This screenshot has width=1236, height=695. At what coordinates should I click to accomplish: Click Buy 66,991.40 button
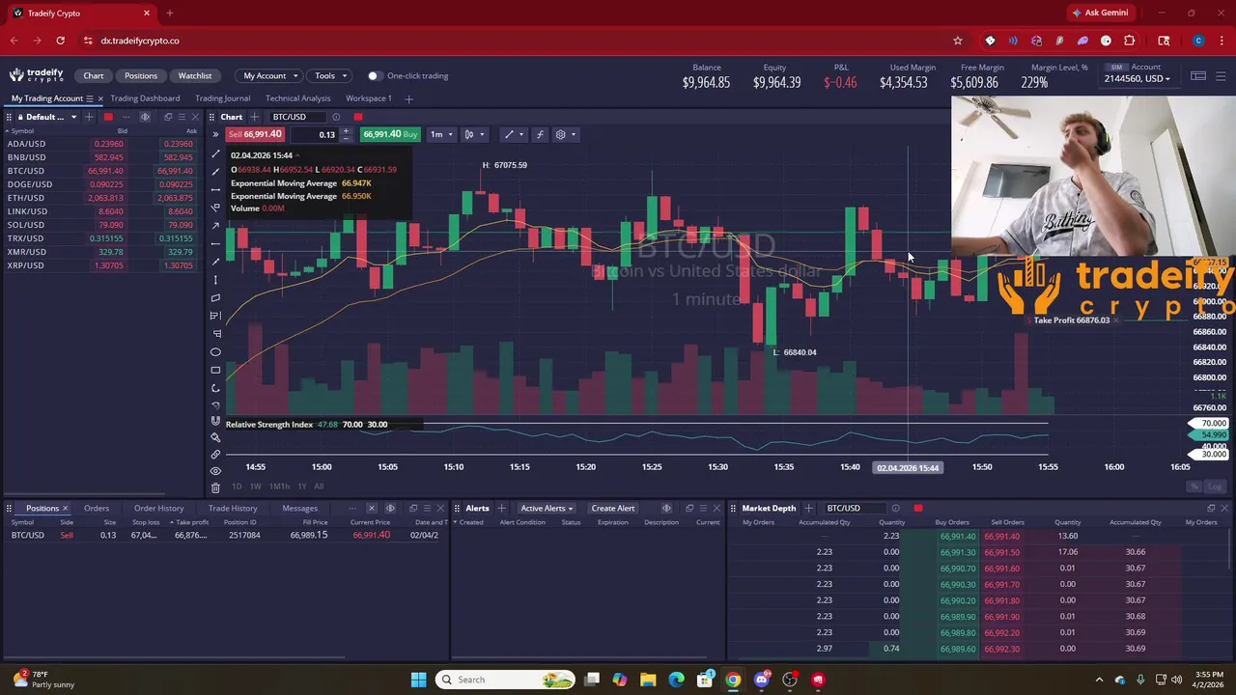pos(390,134)
